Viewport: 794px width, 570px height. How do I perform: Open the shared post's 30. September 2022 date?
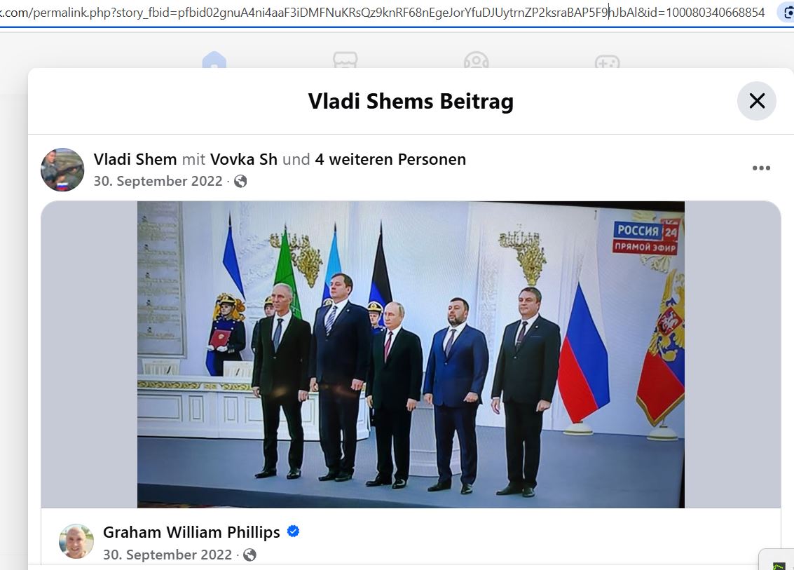click(167, 555)
